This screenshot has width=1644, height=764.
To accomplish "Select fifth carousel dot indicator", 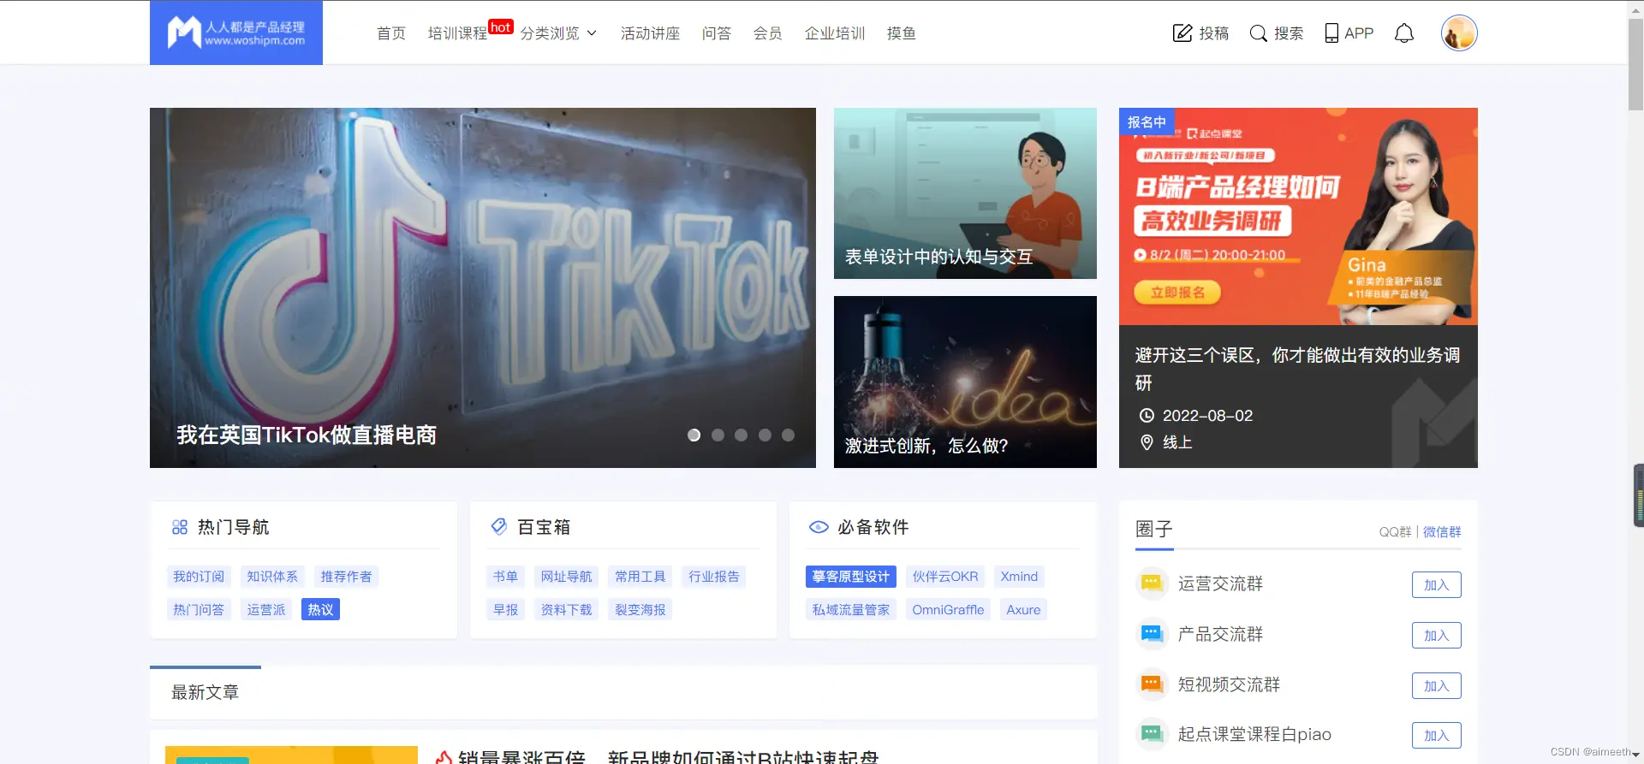I will point(788,435).
